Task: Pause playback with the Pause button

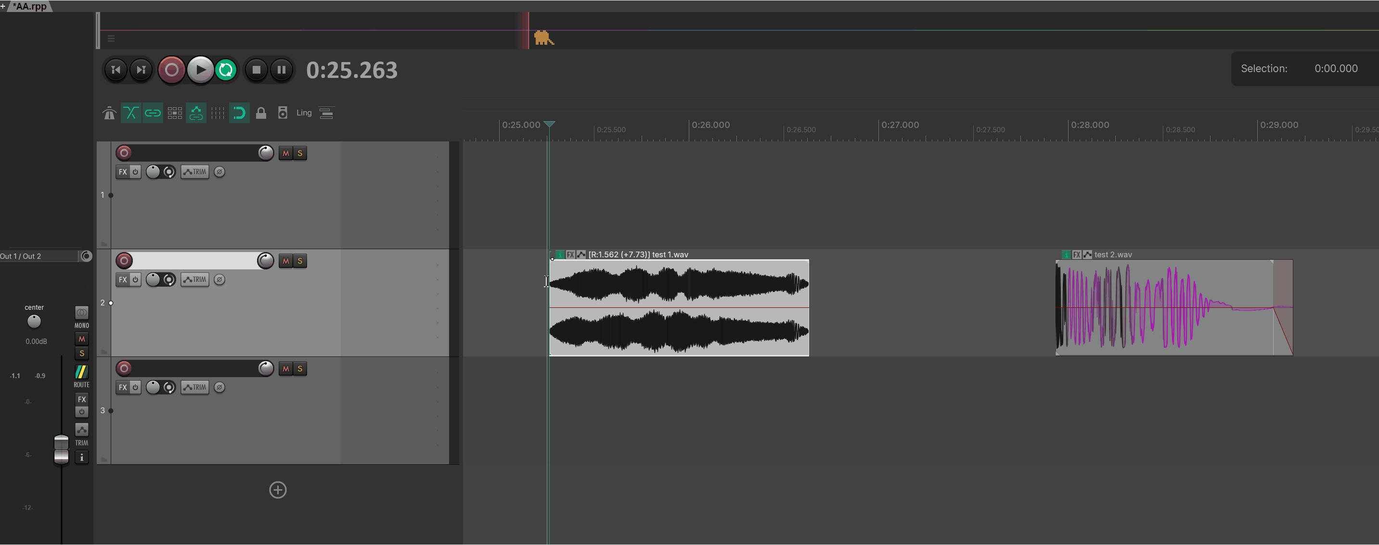Action: (x=282, y=70)
